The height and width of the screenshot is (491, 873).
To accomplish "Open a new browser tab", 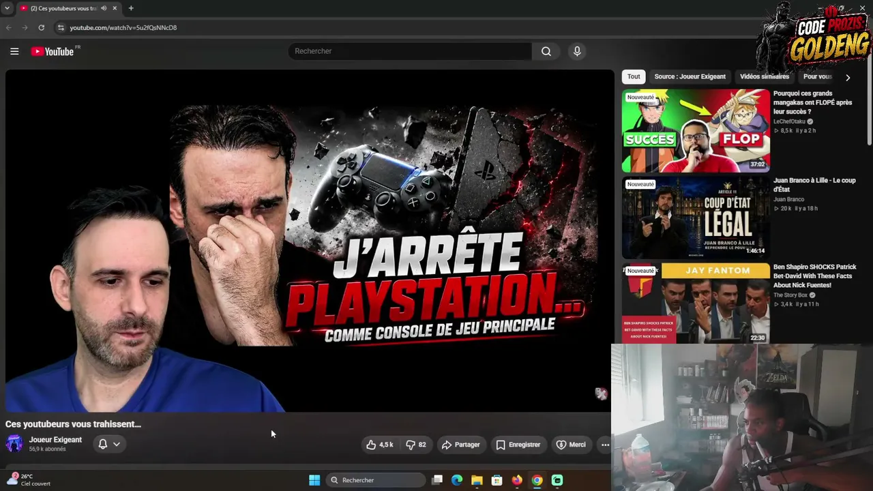I will coord(131,8).
